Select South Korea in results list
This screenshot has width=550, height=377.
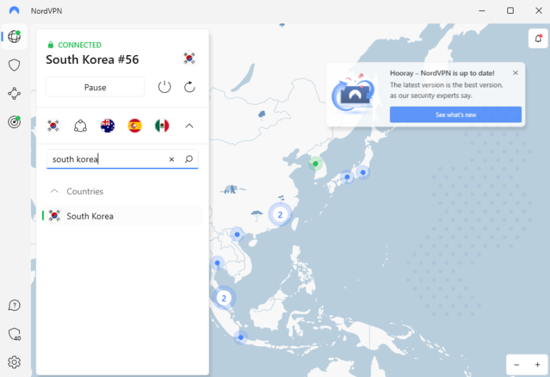[122, 216]
